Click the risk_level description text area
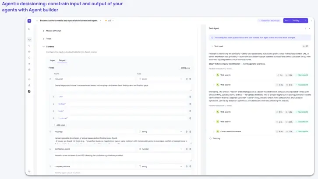 (x=123, y=87)
